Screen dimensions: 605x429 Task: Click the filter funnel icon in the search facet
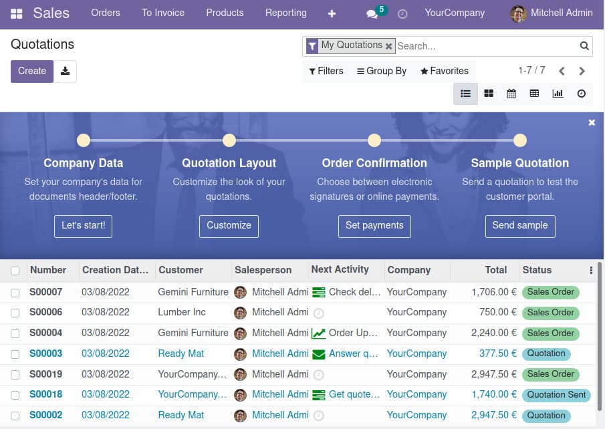tap(312, 46)
